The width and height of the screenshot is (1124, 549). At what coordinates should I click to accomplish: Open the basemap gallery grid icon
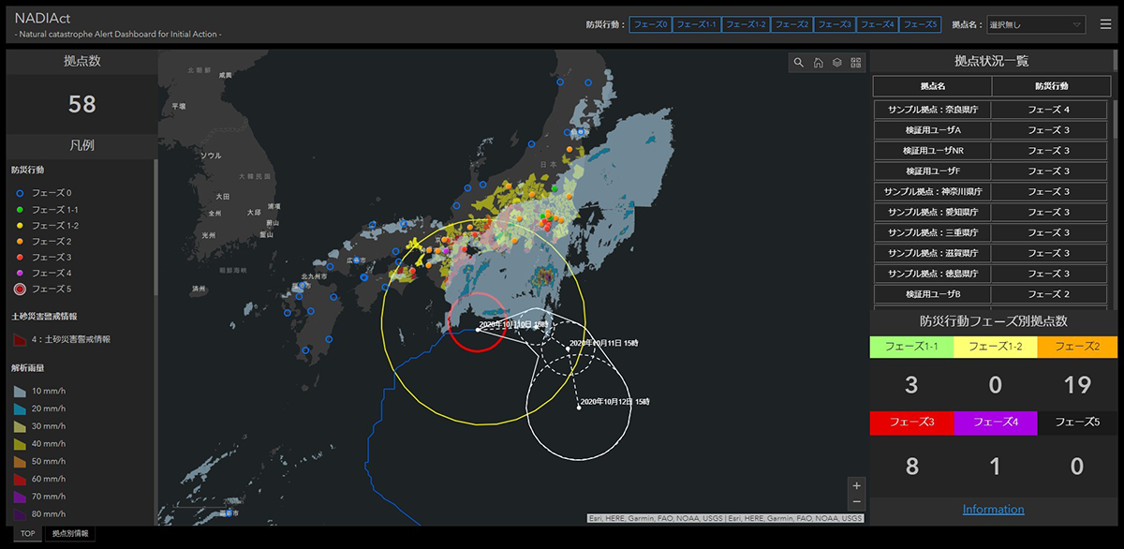[855, 63]
